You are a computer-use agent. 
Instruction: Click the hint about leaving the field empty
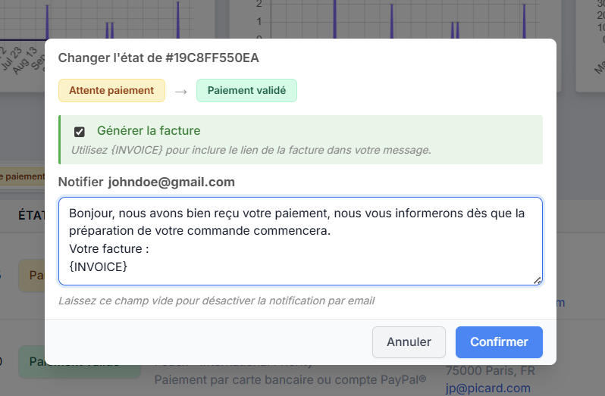pos(216,301)
